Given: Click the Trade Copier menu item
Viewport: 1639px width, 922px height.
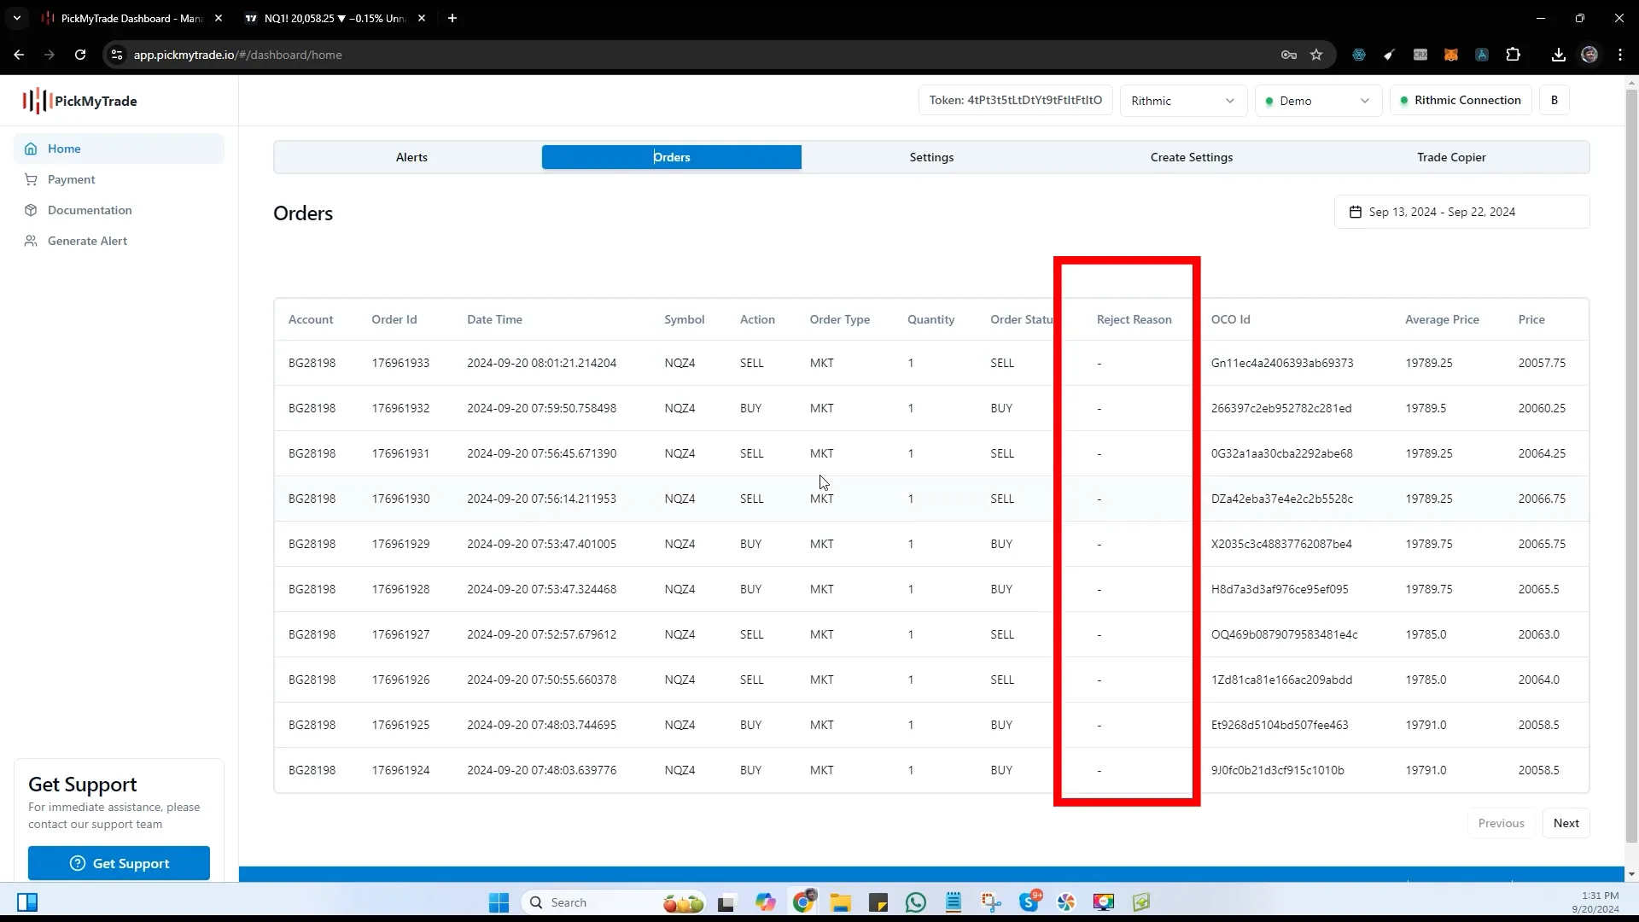Looking at the screenshot, I should click(x=1451, y=156).
